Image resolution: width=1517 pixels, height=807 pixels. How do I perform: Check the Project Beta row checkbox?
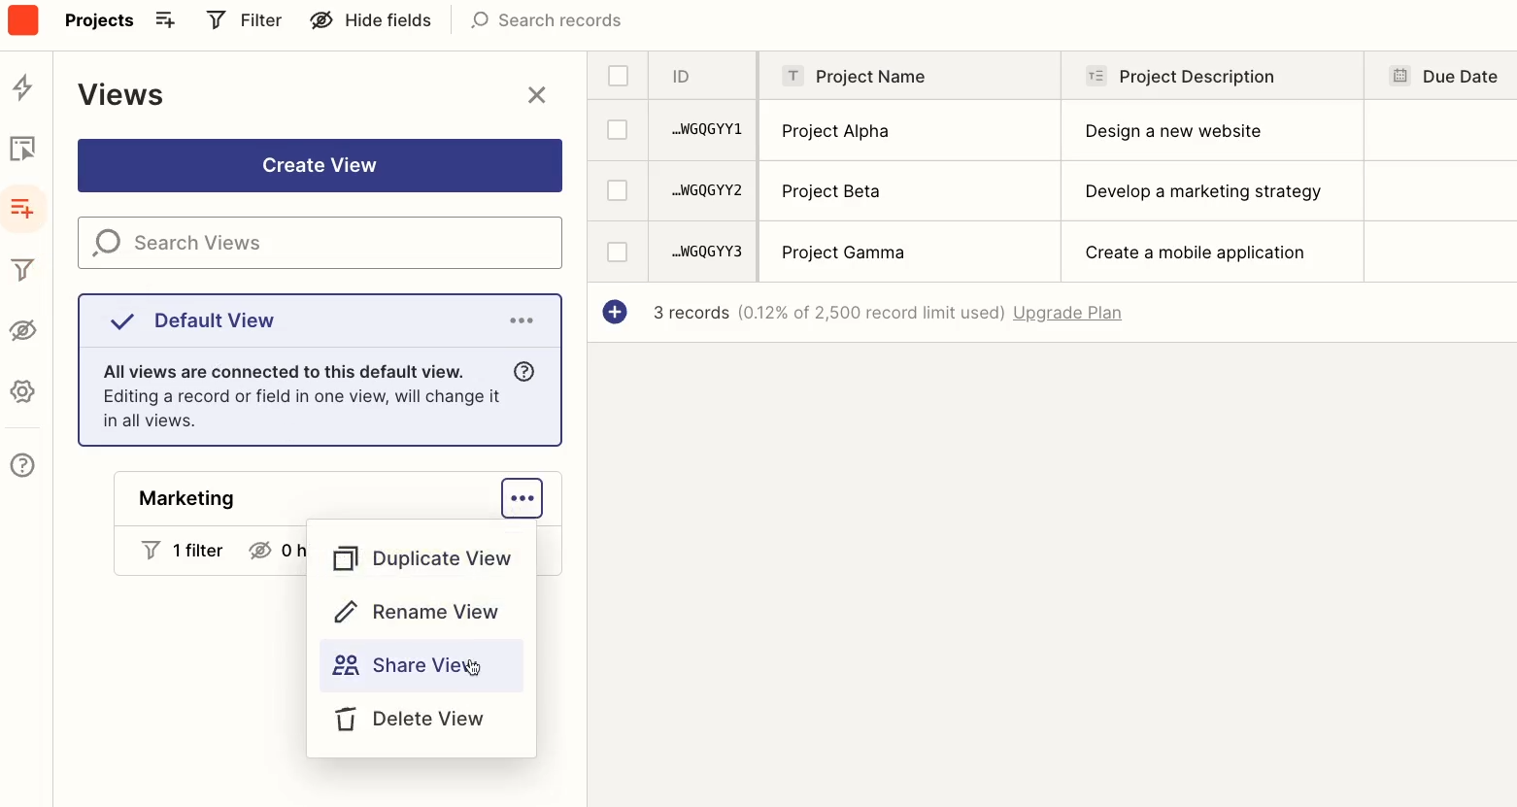pyautogui.click(x=617, y=190)
